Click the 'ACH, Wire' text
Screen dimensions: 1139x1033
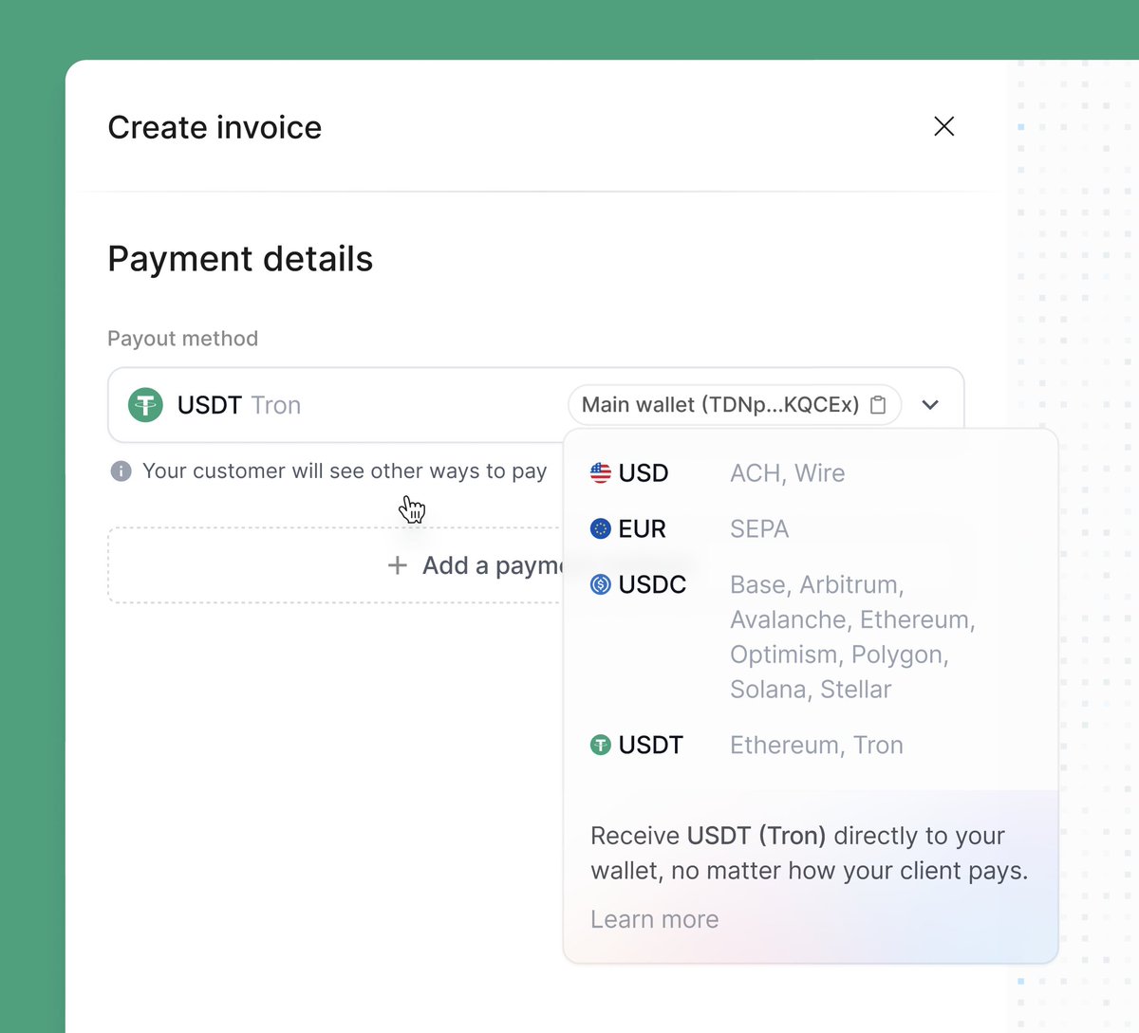(788, 472)
